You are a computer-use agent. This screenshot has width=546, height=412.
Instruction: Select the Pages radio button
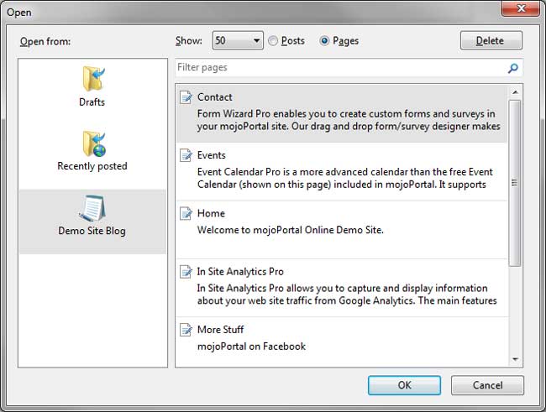(324, 40)
